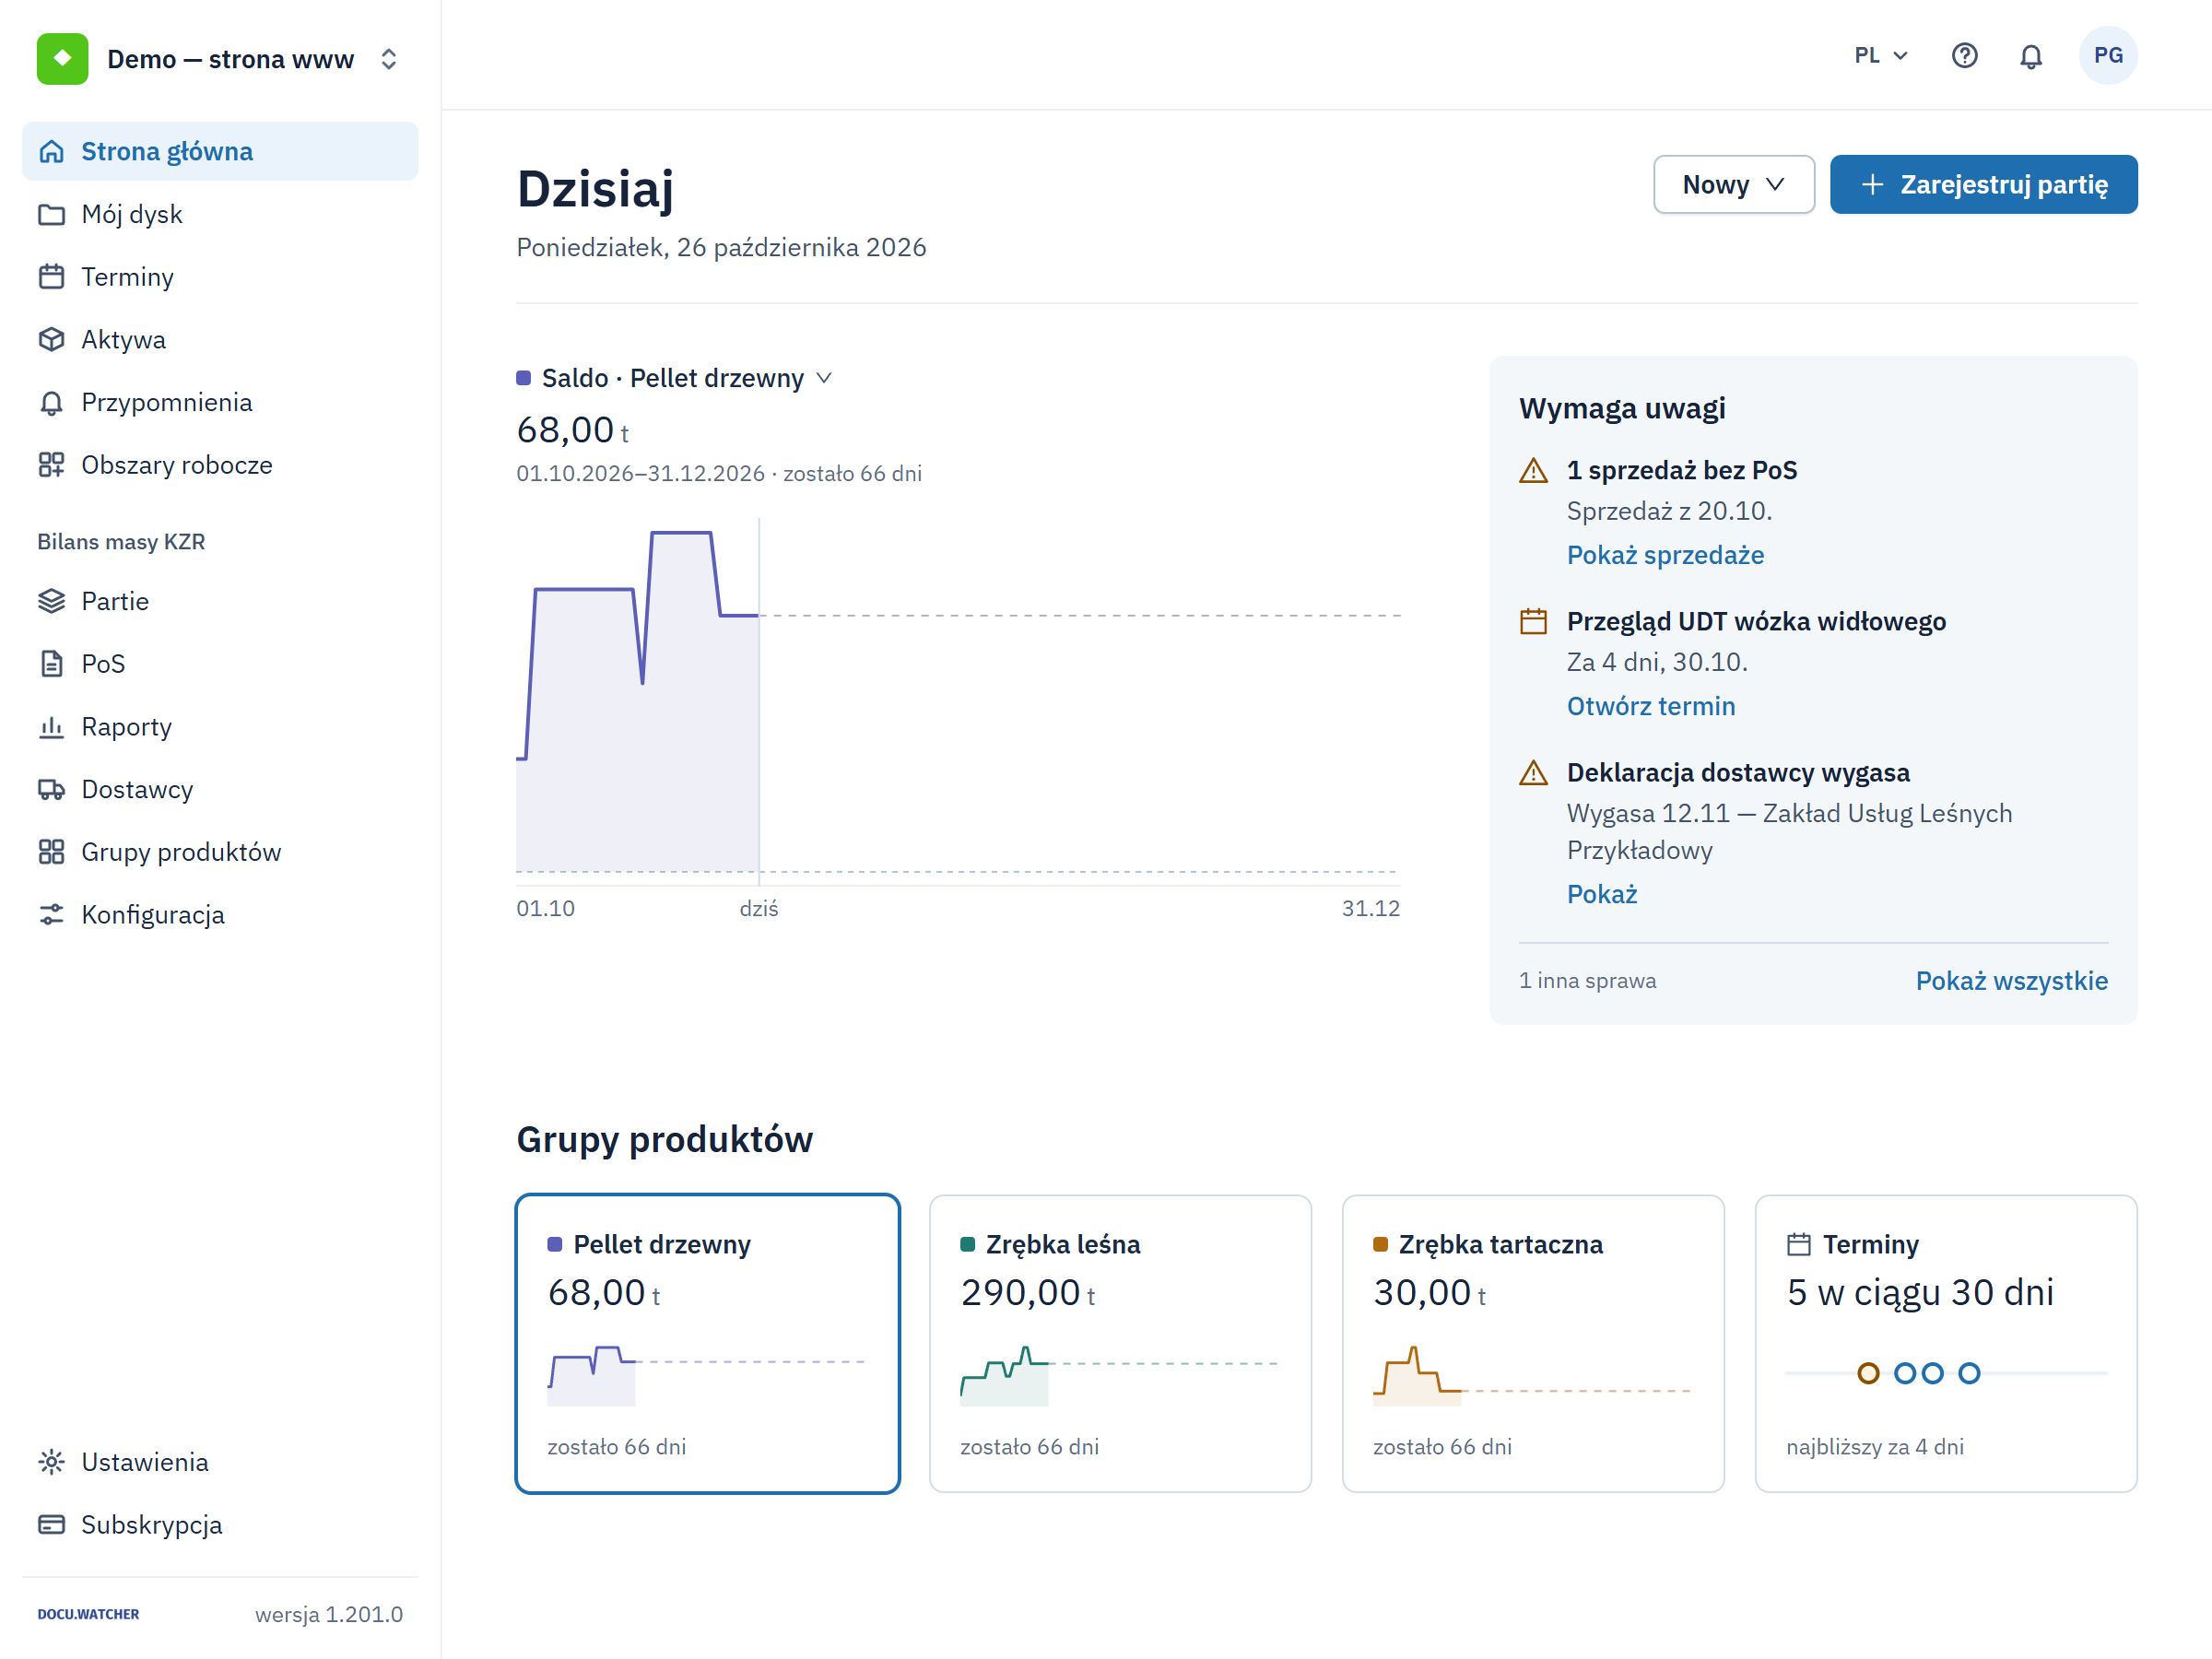Open Dostawcy truck icon in sidebar
The height and width of the screenshot is (1659, 2212).
(51, 790)
